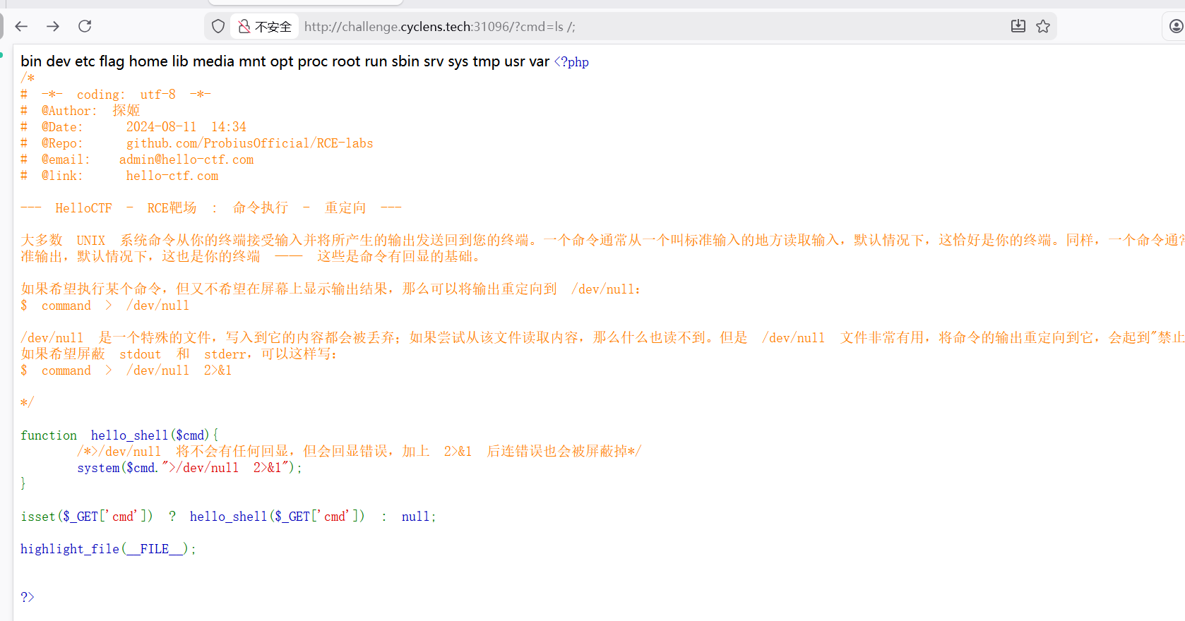Click '$ command > /dev/null 2>&1' line
Screen dimensions: 1185x621
pyautogui.click(x=126, y=370)
